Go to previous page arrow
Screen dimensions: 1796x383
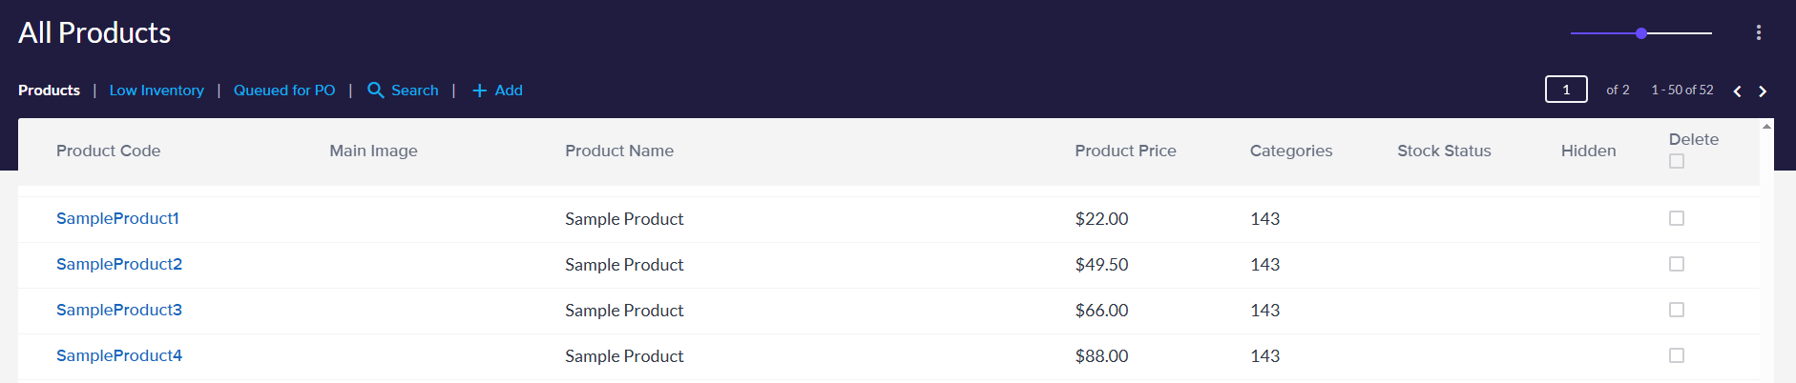[1737, 91]
